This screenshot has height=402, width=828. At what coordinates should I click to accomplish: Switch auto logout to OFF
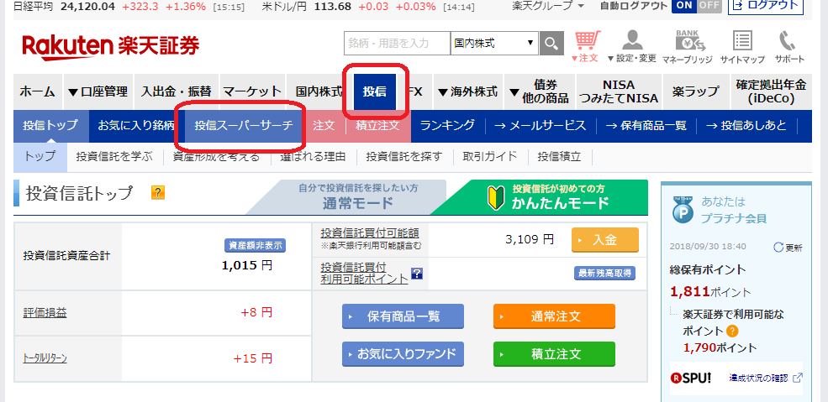pyautogui.click(x=709, y=6)
